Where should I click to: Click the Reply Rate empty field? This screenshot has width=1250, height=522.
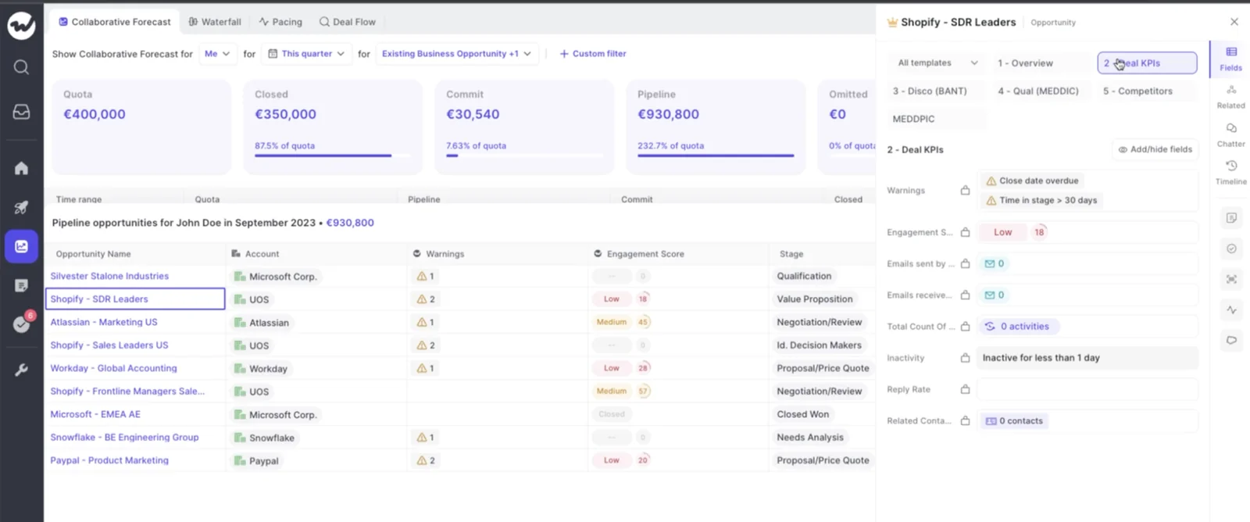click(x=1087, y=389)
